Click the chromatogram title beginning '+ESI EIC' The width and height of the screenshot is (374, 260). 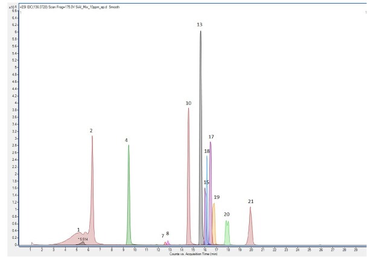pos(69,7)
